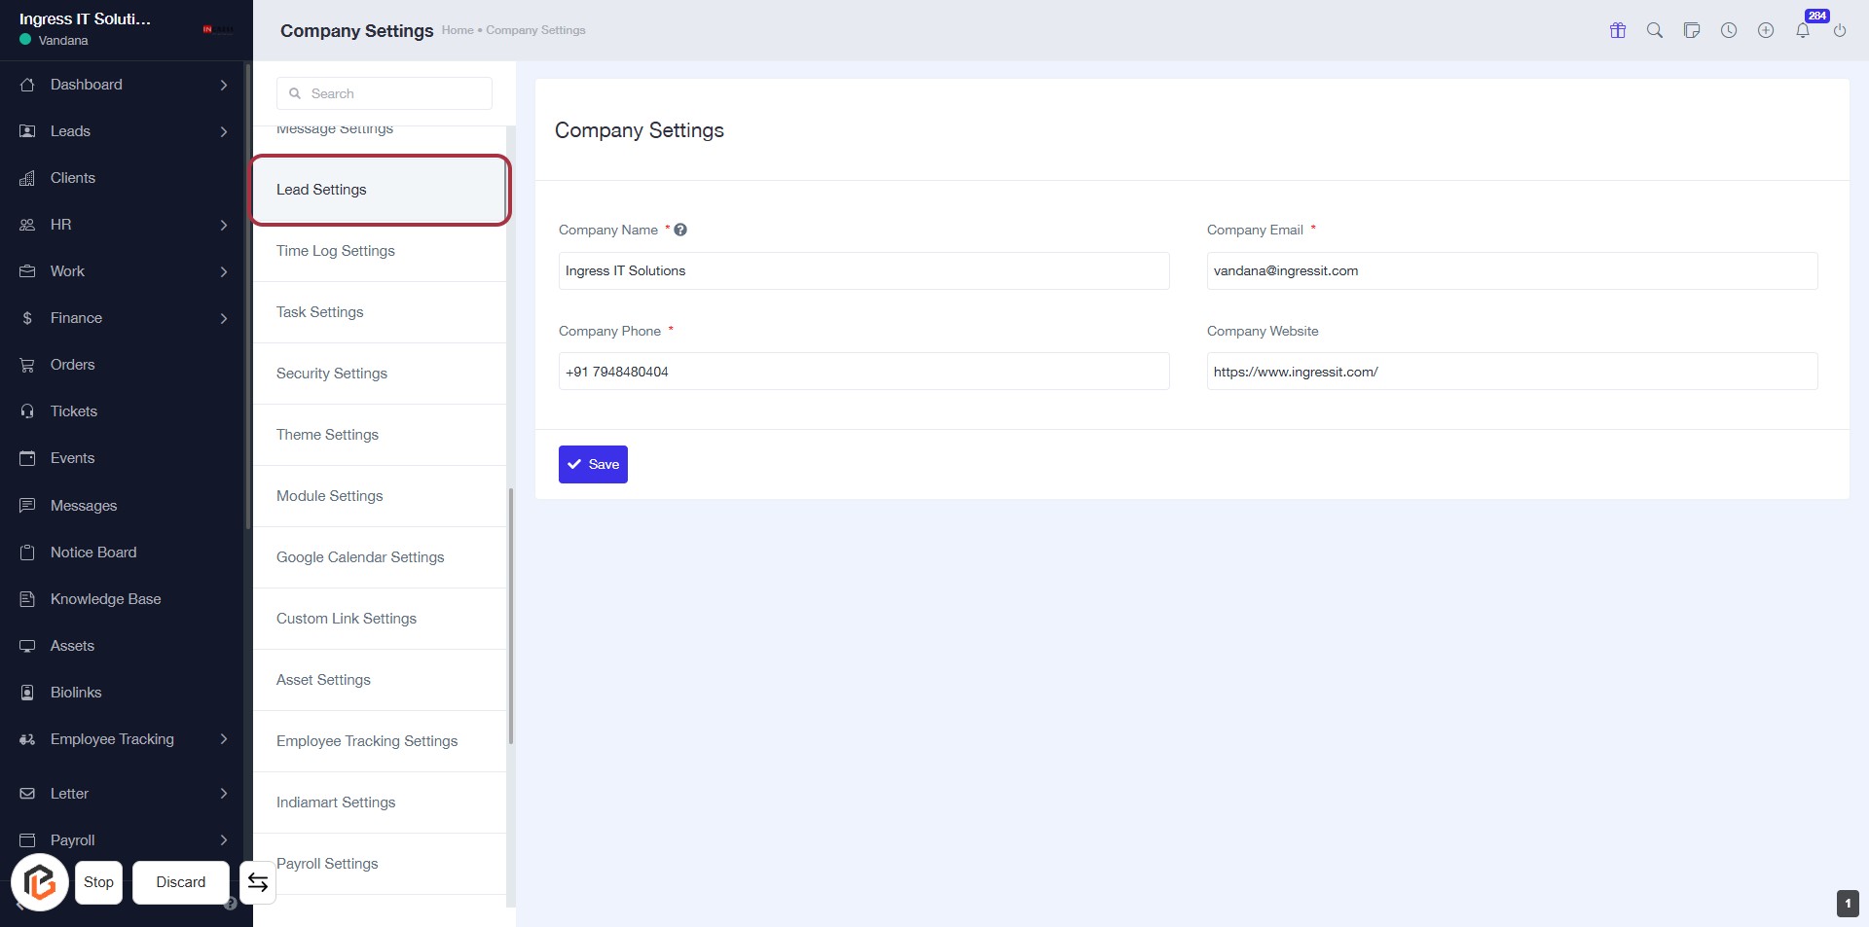1869x927 pixels.
Task: Click the Home breadcrumb link
Action: [457, 30]
